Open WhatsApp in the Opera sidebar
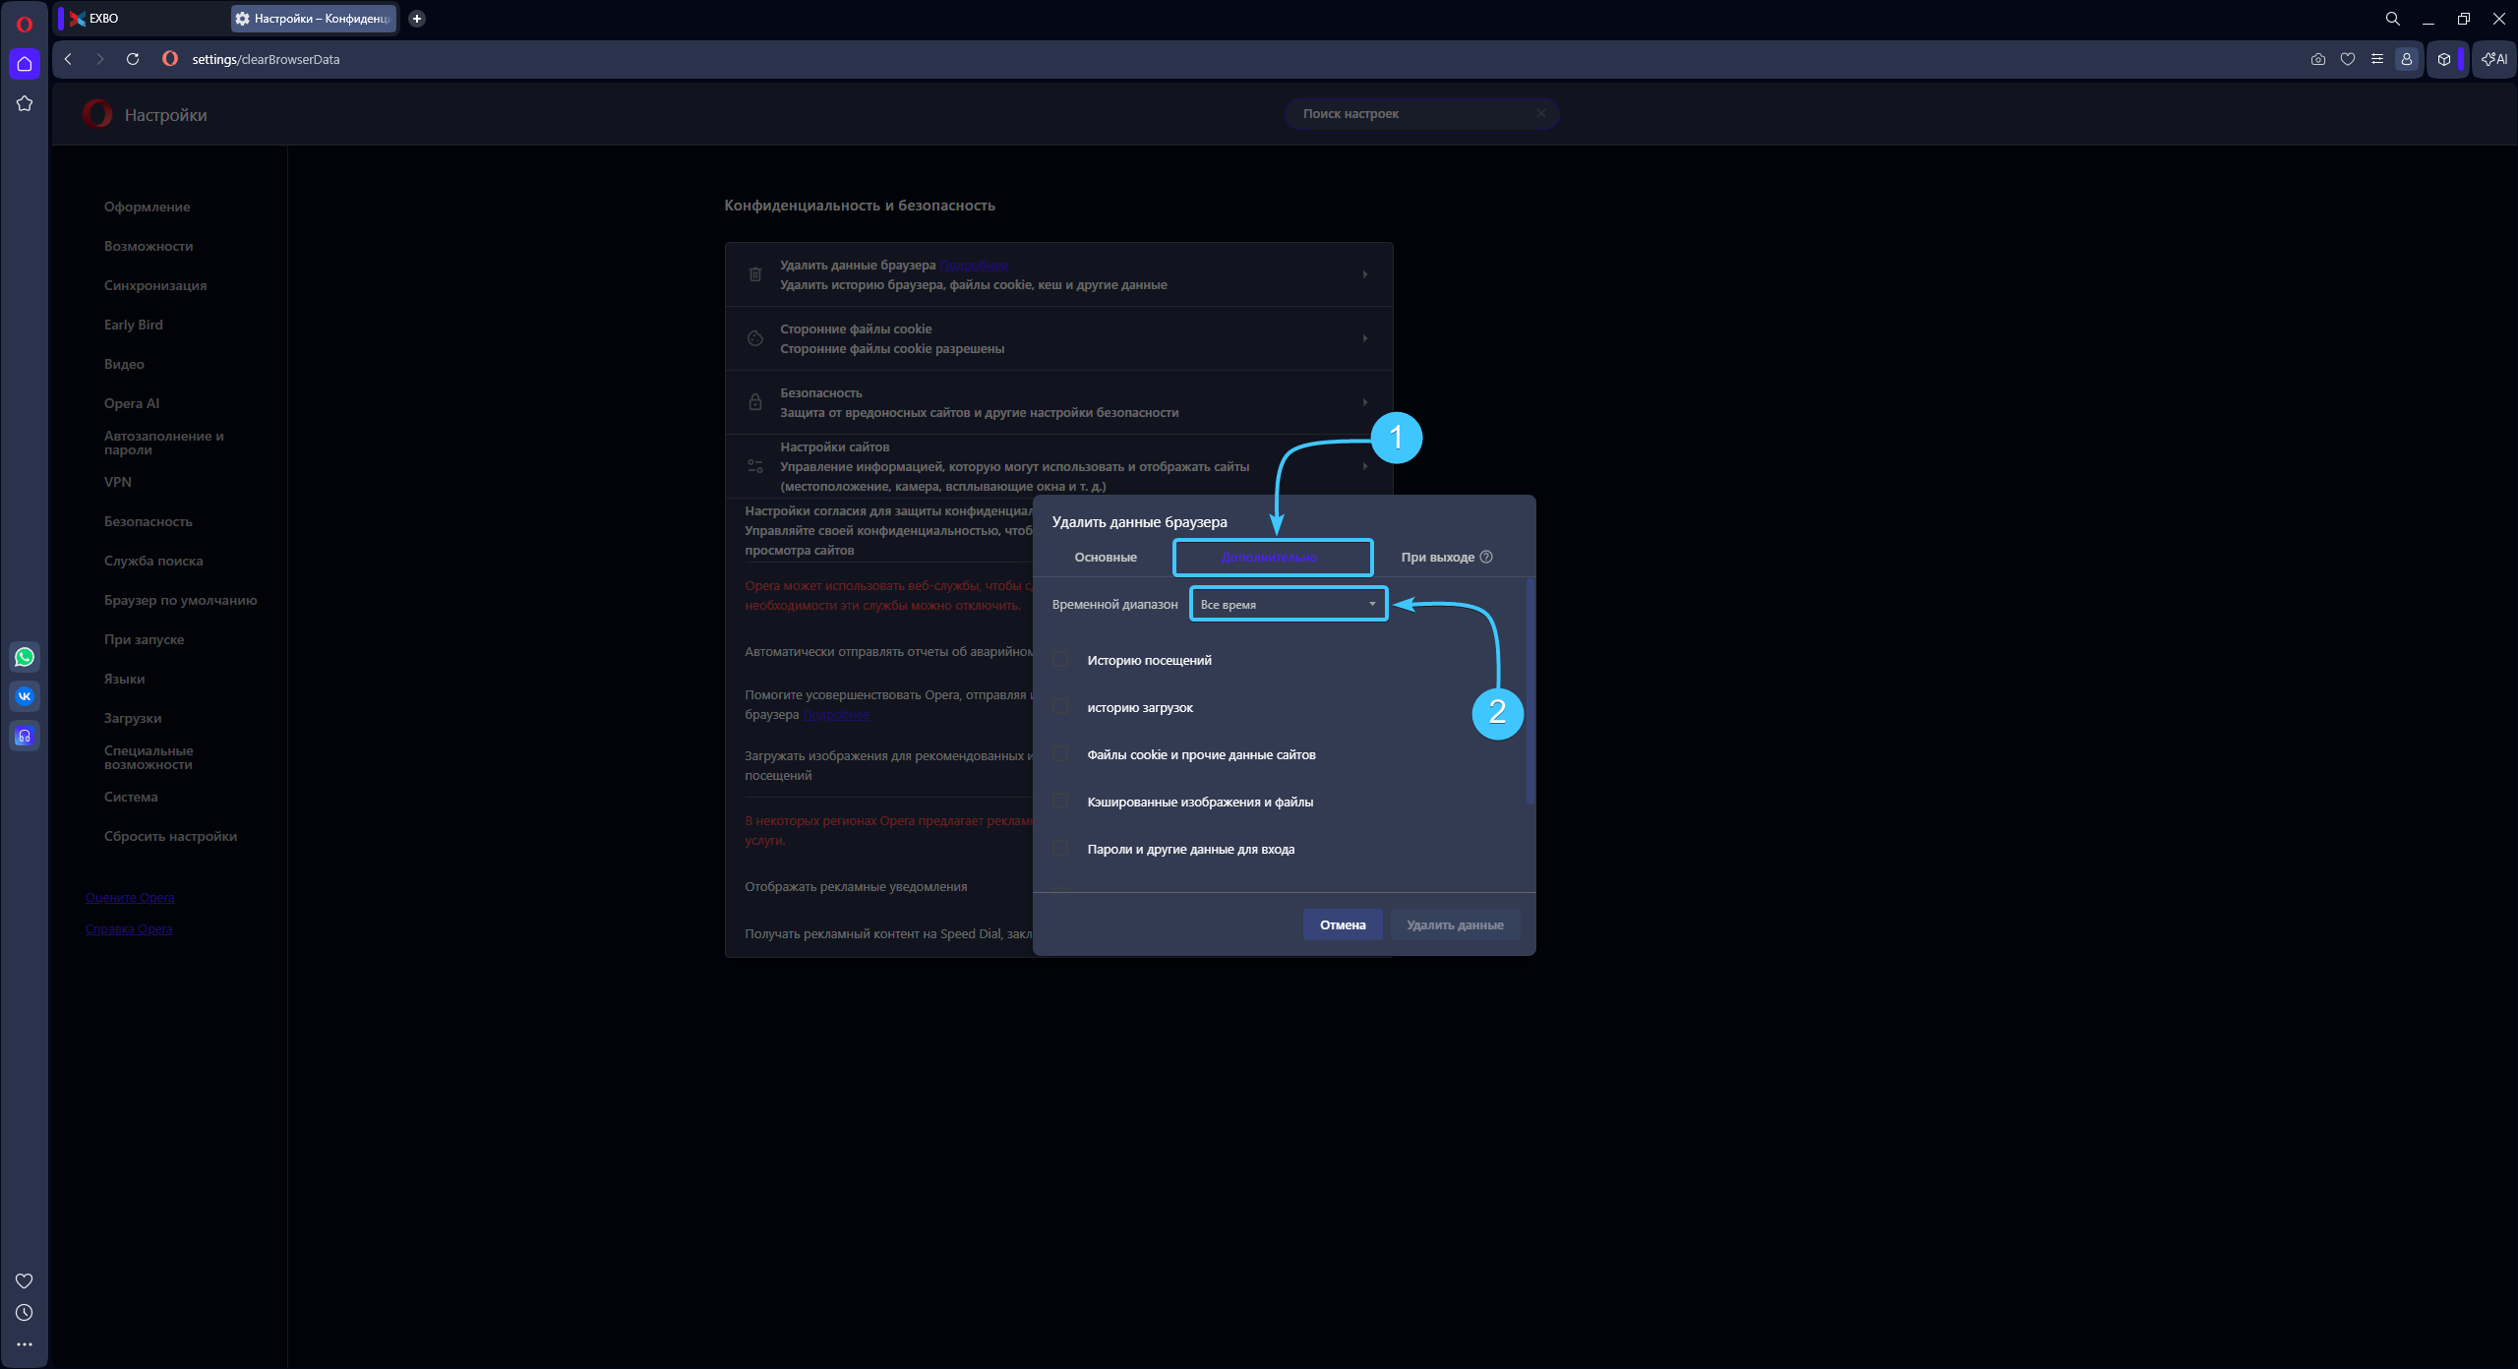Viewport: 2518px width, 1369px height. tap(25, 657)
